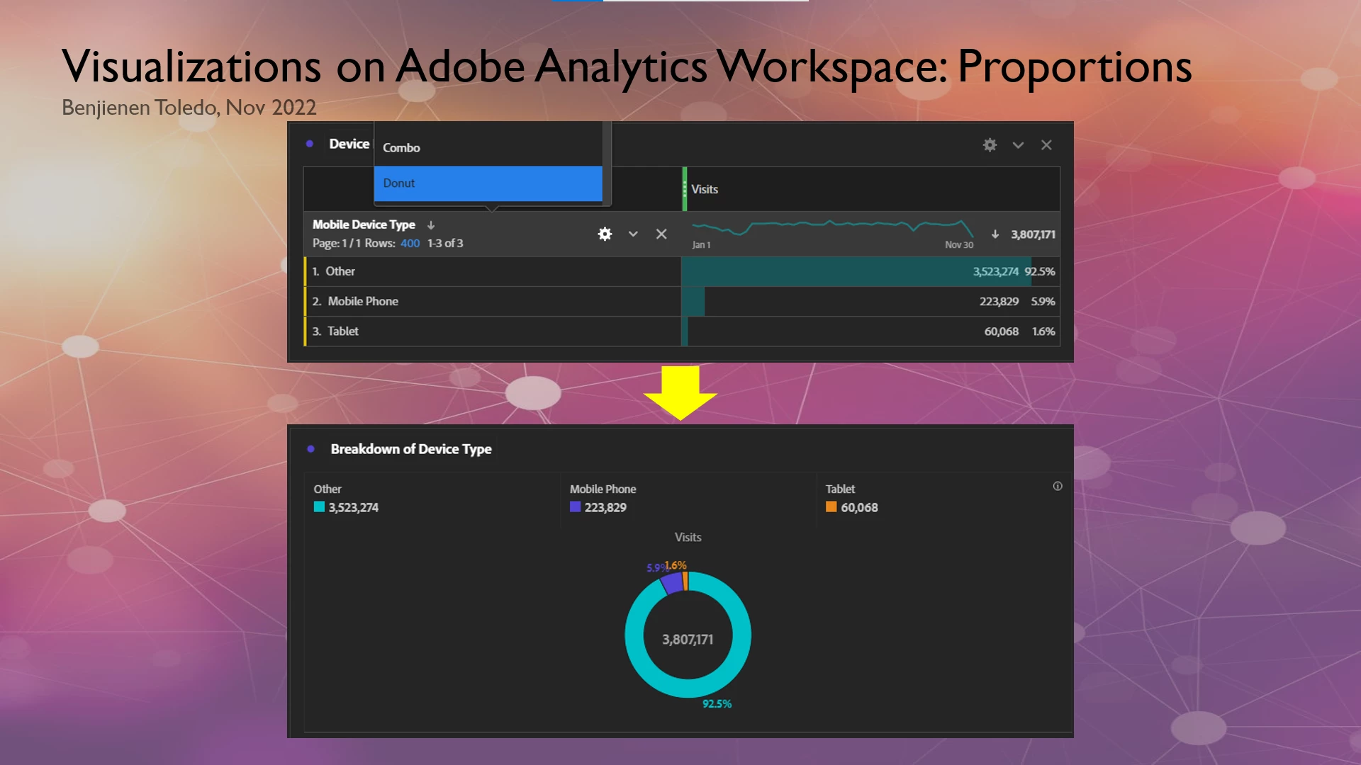
Task: Click the Visits column header
Action: tap(705, 189)
